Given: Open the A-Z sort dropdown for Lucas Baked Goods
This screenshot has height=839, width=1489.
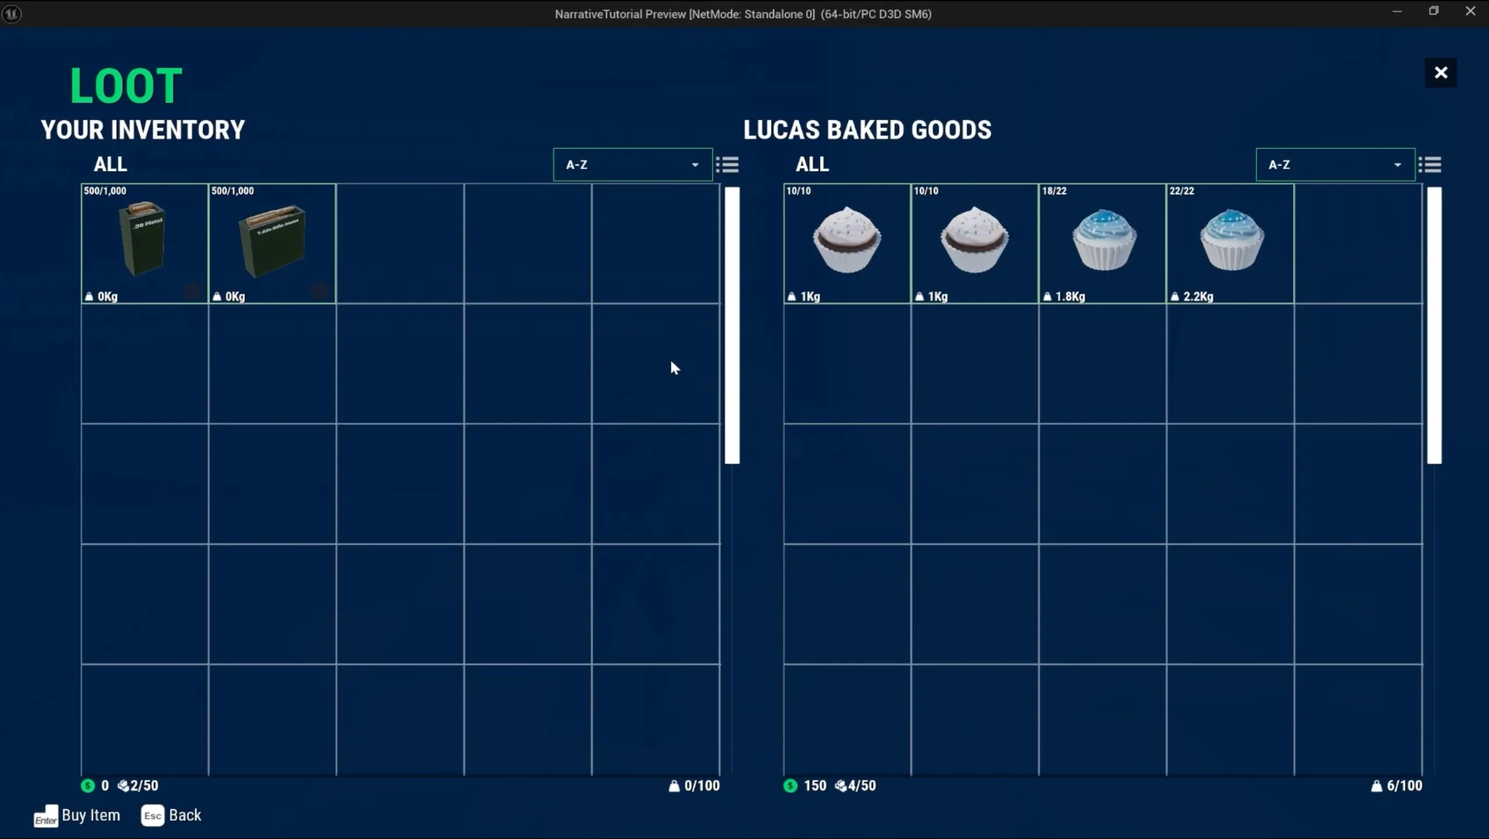Looking at the screenshot, I should click(x=1335, y=165).
